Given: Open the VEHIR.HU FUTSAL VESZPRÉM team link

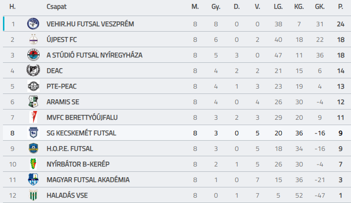Looking at the screenshot, I should point(90,24).
